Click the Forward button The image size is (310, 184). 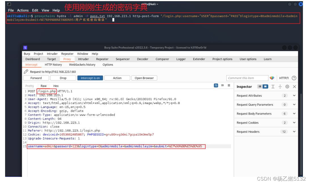[36, 78]
